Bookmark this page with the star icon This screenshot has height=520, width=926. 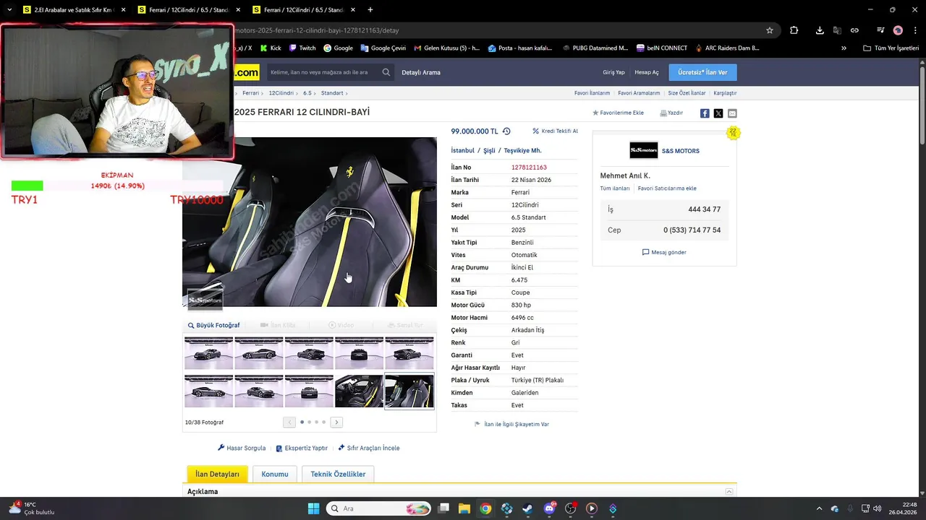770,30
